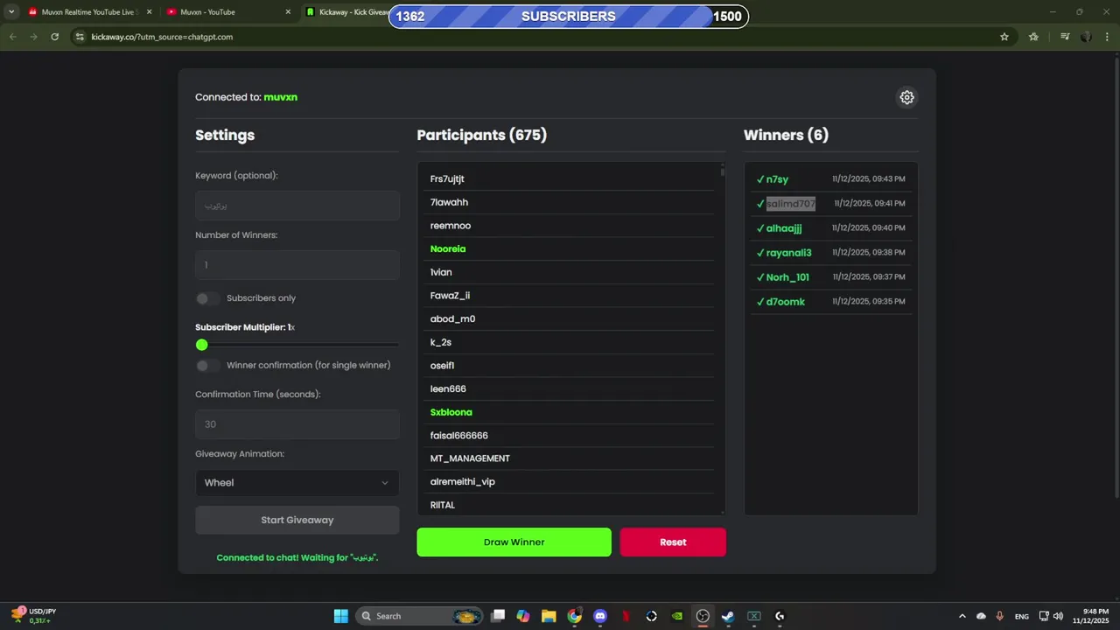Select participant 7lawahh
Screen dimensions: 1120x630
[x=449, y=202]
